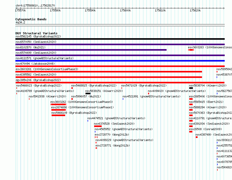Open nsv470094 (Jakobsson2008) label
Viewport: 232px width, 180px height.
[x=35, y=64]
